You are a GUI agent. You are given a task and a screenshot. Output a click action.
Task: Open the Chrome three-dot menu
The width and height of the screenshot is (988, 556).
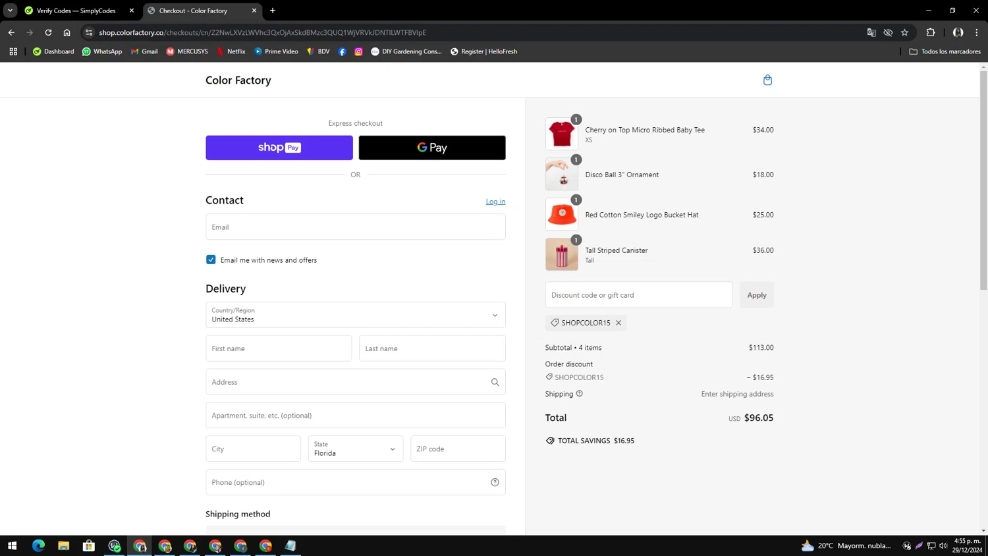tap(977, 32)
